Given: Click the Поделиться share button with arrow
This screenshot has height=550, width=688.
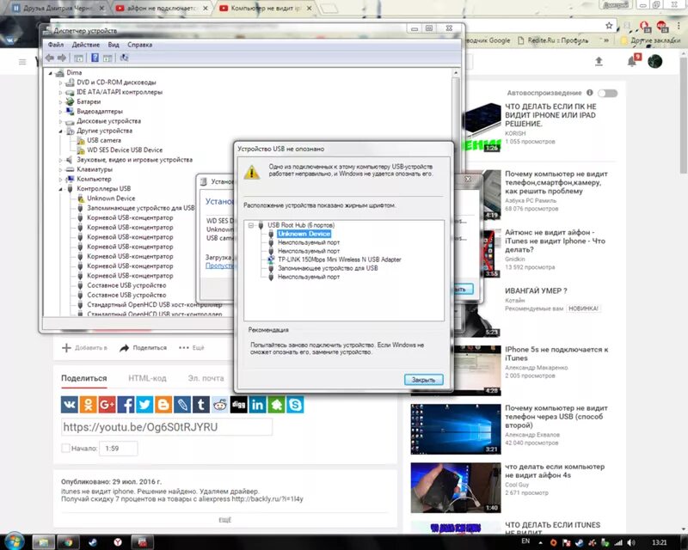Looking at the screenshot, I should point(144,348).
